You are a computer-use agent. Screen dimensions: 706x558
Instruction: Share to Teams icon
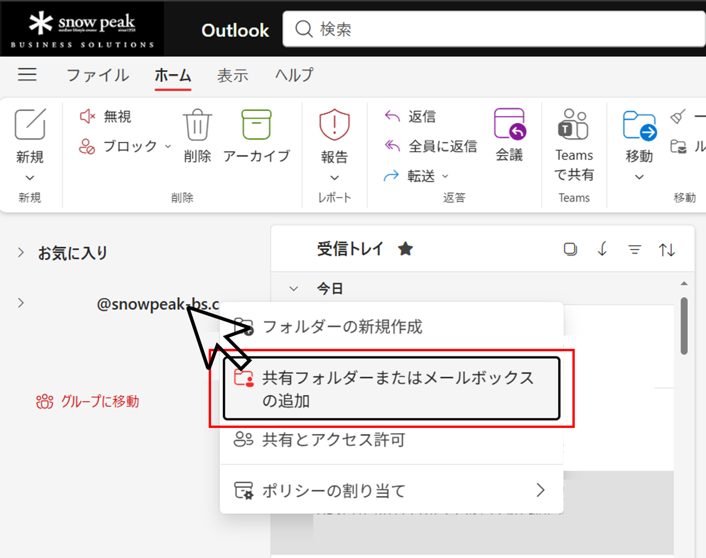[x=573, y=125]
